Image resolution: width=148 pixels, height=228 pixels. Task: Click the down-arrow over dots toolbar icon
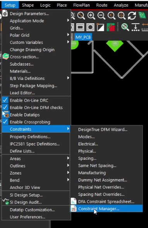point(135,27)
